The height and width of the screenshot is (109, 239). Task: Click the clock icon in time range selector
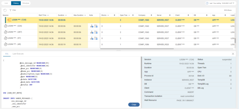(207, 3)
